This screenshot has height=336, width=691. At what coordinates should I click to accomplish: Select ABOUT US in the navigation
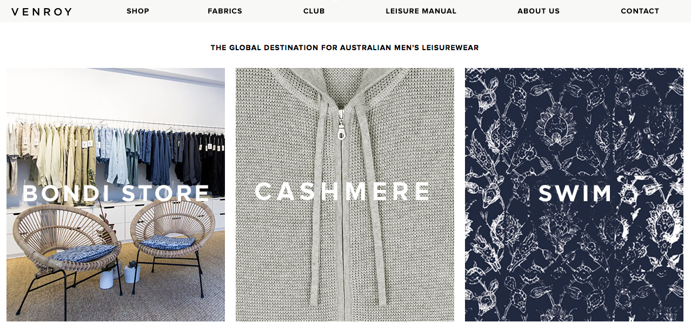(539, 11)
